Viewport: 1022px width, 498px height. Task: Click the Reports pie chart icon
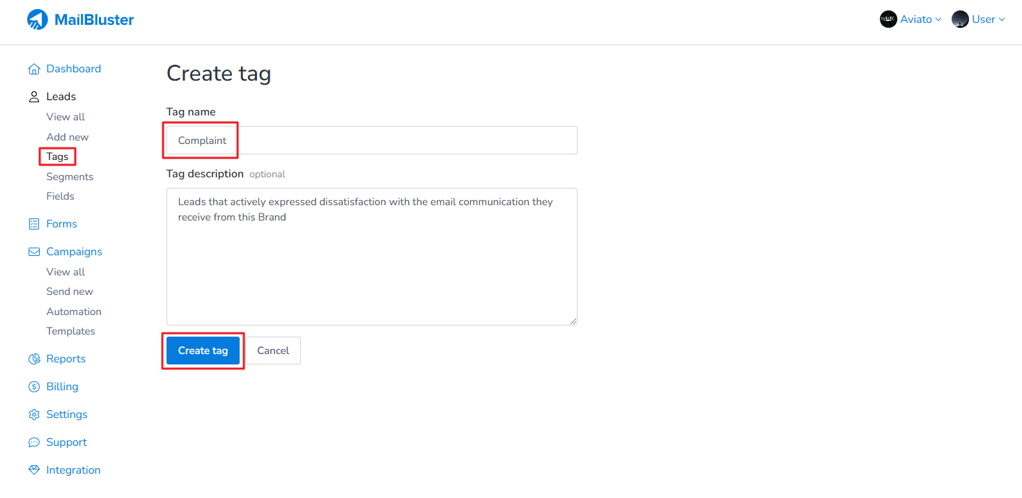(x=33, y=359)
